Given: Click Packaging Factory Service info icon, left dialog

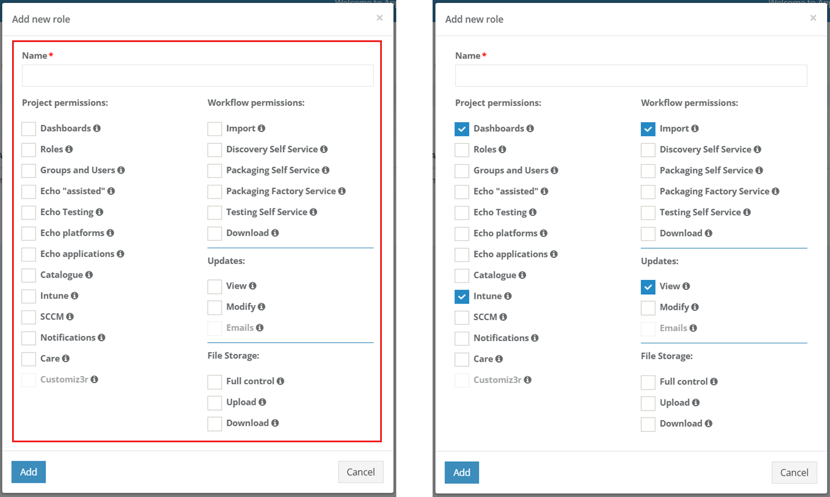Looking at the screenshot, I should 342,191.
